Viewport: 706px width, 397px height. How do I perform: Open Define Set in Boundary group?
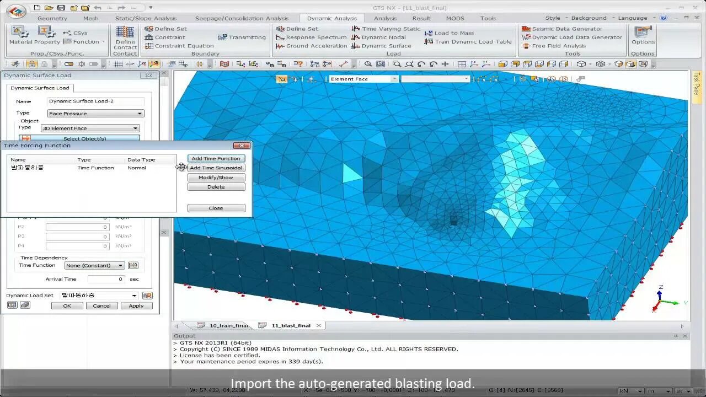click(x=165, y=29)
